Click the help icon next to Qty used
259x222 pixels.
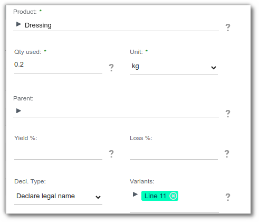[111, 68]
